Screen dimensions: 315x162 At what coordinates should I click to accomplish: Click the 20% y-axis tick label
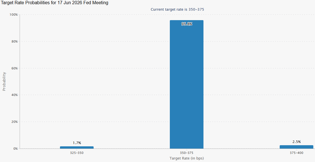point(14,122)
